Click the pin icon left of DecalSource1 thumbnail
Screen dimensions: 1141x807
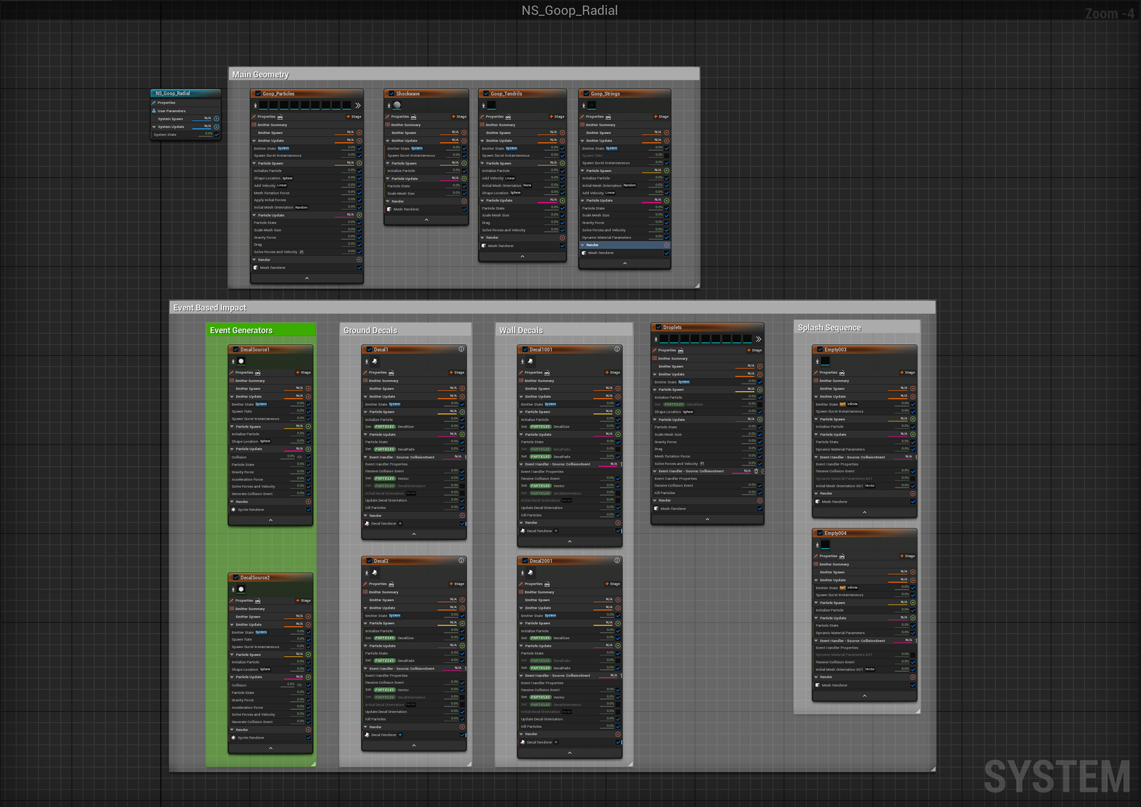[233, 361]
